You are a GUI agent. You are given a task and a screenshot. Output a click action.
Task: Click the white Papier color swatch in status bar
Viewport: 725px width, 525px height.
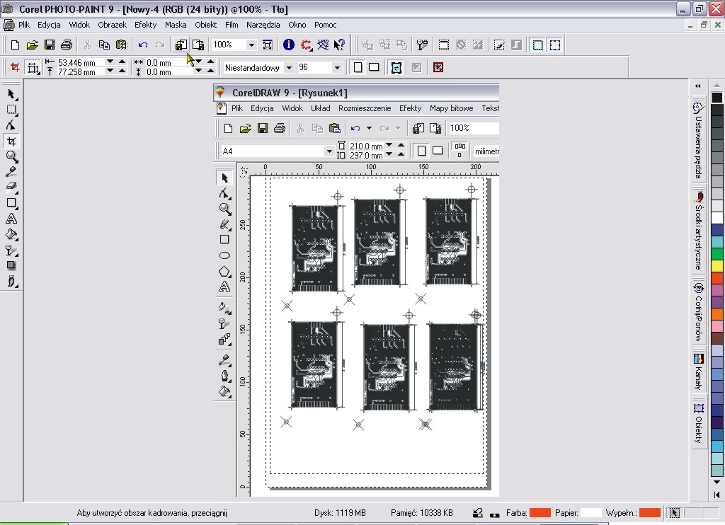coord(590,512)
